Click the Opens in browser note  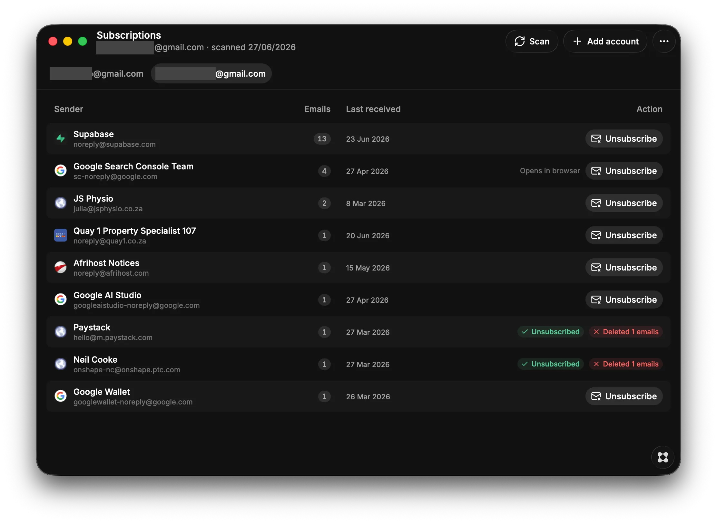(x=550, y=171)
